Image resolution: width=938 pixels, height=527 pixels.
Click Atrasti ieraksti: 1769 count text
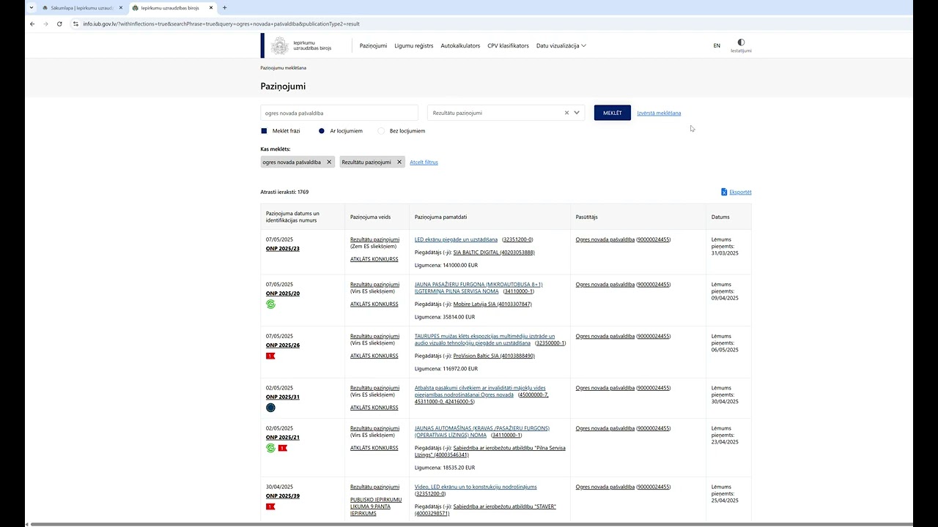click(x=284, y=192)
